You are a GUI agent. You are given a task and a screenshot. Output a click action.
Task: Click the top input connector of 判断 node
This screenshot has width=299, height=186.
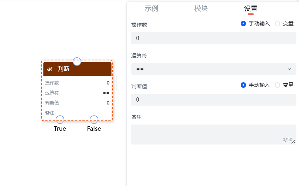click(x=77, y=62)
